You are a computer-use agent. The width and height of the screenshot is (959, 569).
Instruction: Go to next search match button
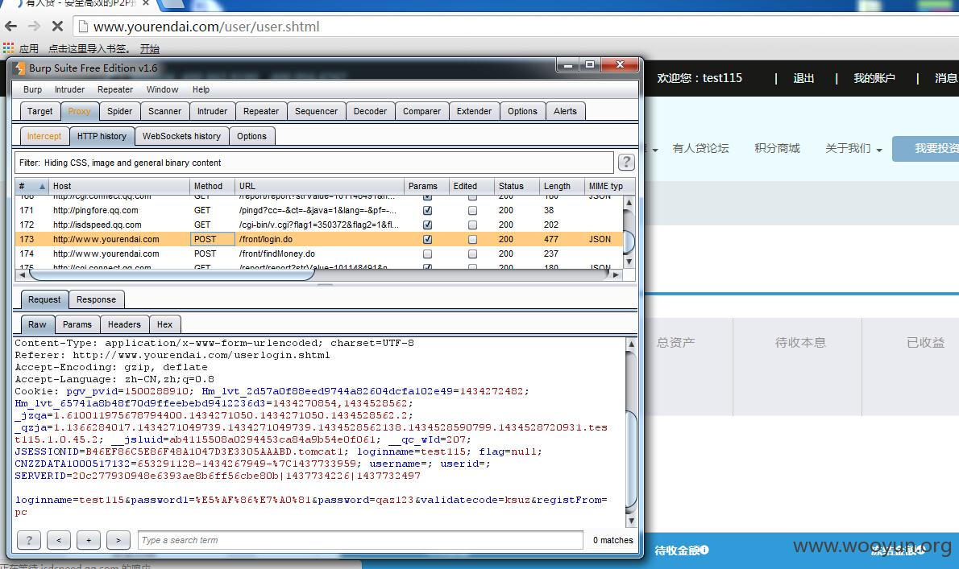click(x=118, y=540)
